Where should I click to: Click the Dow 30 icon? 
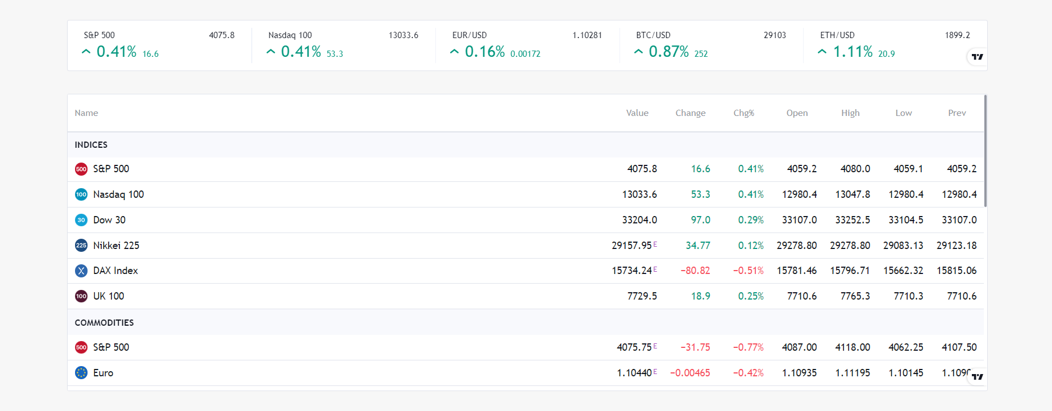[81, 220]
